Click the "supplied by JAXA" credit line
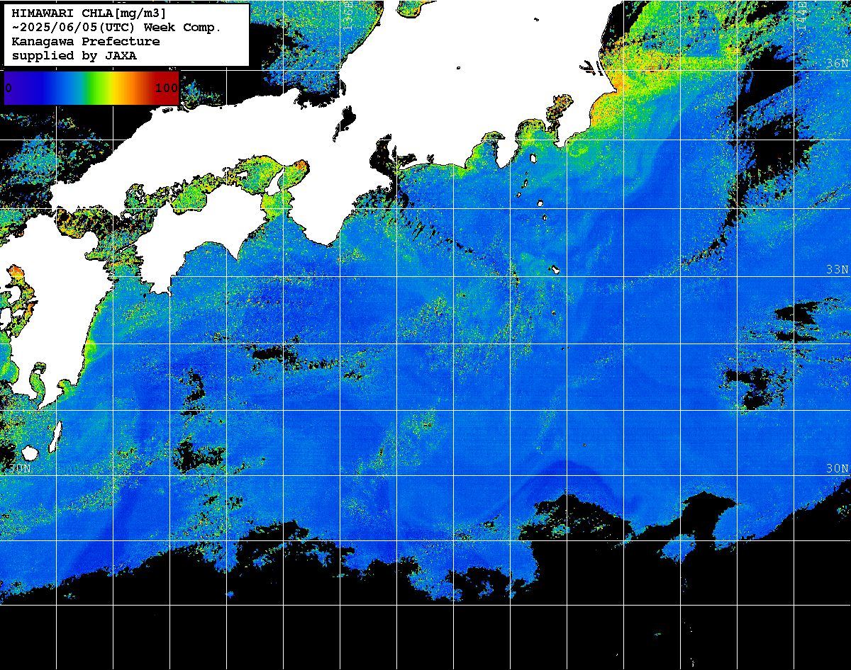 (74, 55)
